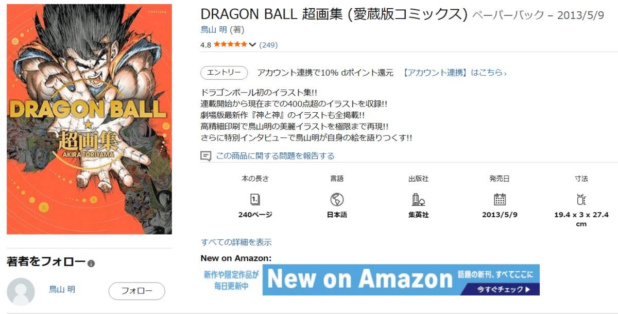Viewport: 618px width, 314px height.
Task: Click the info icon beside 著者をフォロー
Action: tap(91, 264)
